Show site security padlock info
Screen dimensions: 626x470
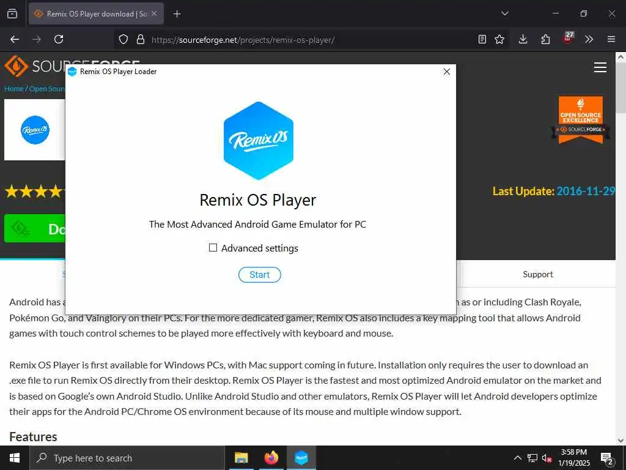tap(140, 39)
